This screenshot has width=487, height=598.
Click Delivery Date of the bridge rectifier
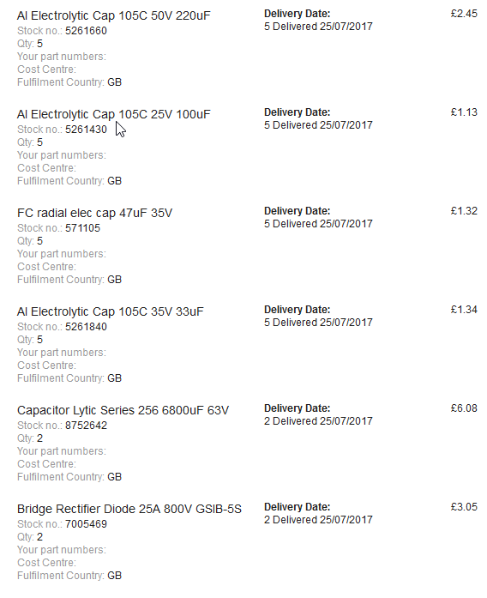(298, 507)
